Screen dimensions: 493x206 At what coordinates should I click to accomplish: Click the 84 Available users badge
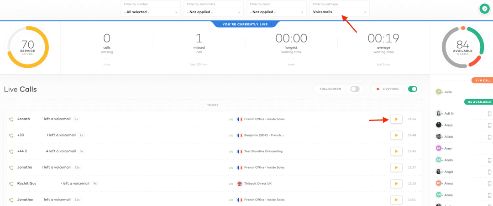tap(478, 102)
